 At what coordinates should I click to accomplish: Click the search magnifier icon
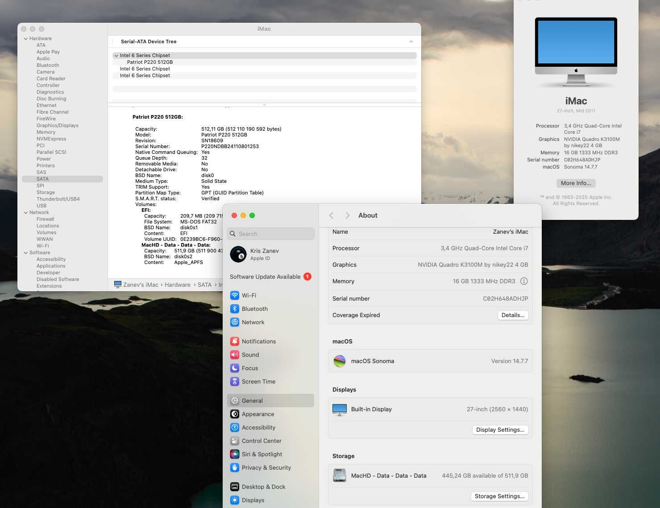[232, 234]
